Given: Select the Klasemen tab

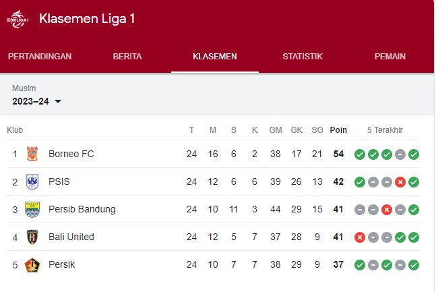Looking at the screenshot, I should pos(215,56).
